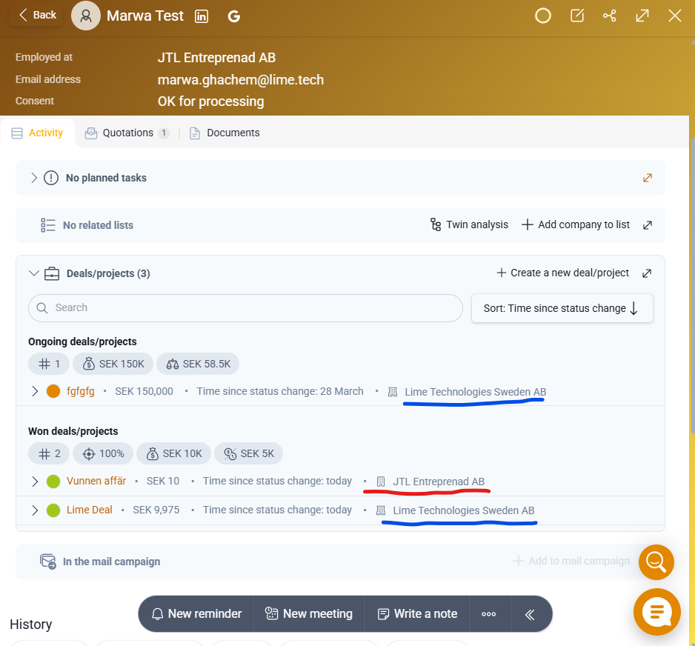The width and height of the screenshot is (695, 646).
Task: Write a note
Action: [x=417, y=613]
